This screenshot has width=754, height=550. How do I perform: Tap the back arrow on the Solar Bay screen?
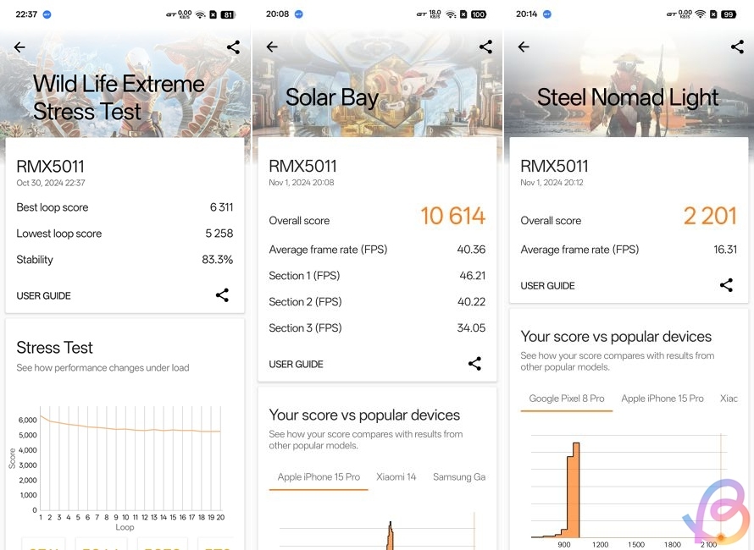pyautogui.click(x=271, y=47)
